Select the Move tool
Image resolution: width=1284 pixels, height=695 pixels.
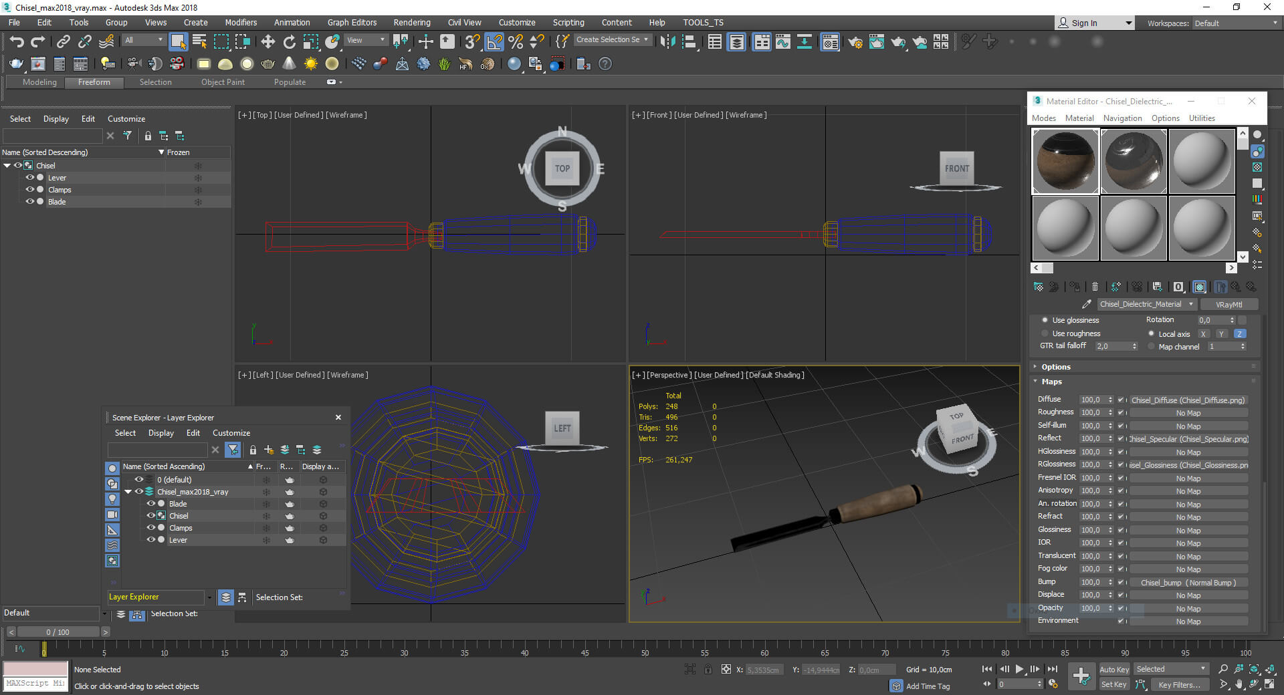tap(267, 42)
